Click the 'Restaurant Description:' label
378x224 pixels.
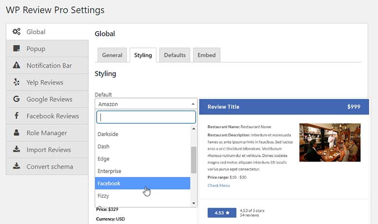[229, 135]
